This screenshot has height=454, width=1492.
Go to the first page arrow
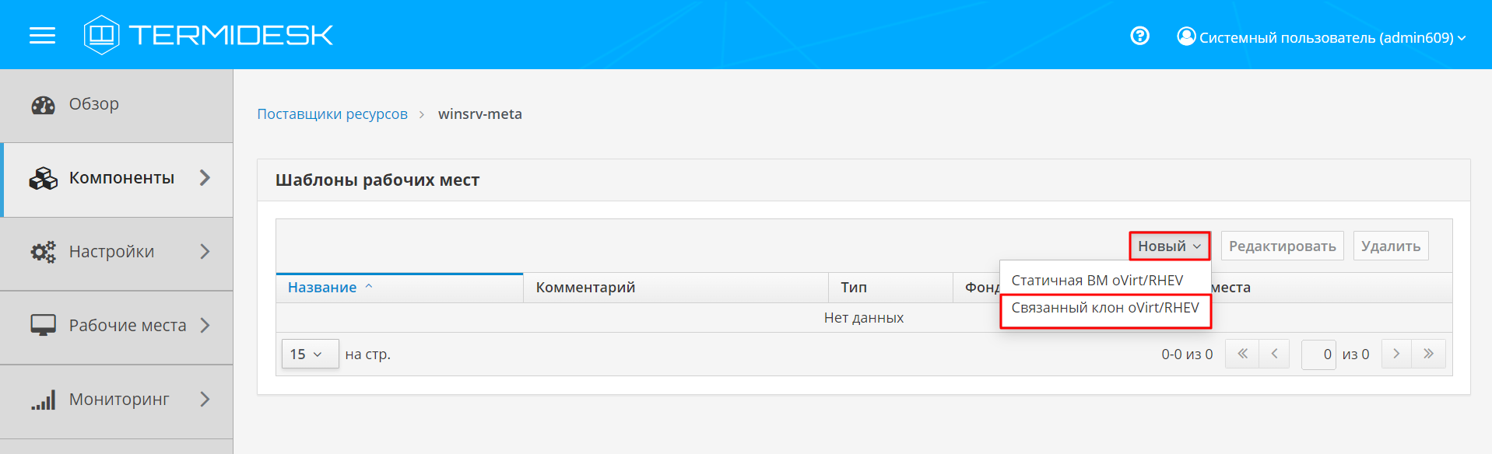point(1242,354)
